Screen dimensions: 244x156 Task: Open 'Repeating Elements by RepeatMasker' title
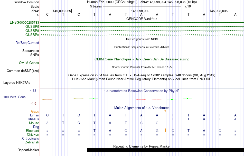(x=142, y=146)
